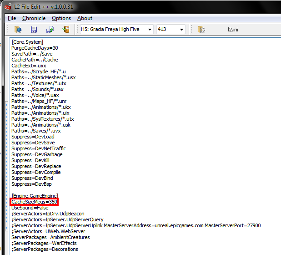This screenshot has height=255, width=281.
Task: Click the ServerPackages=AmbientCreatures line
Action: (50, 237)
